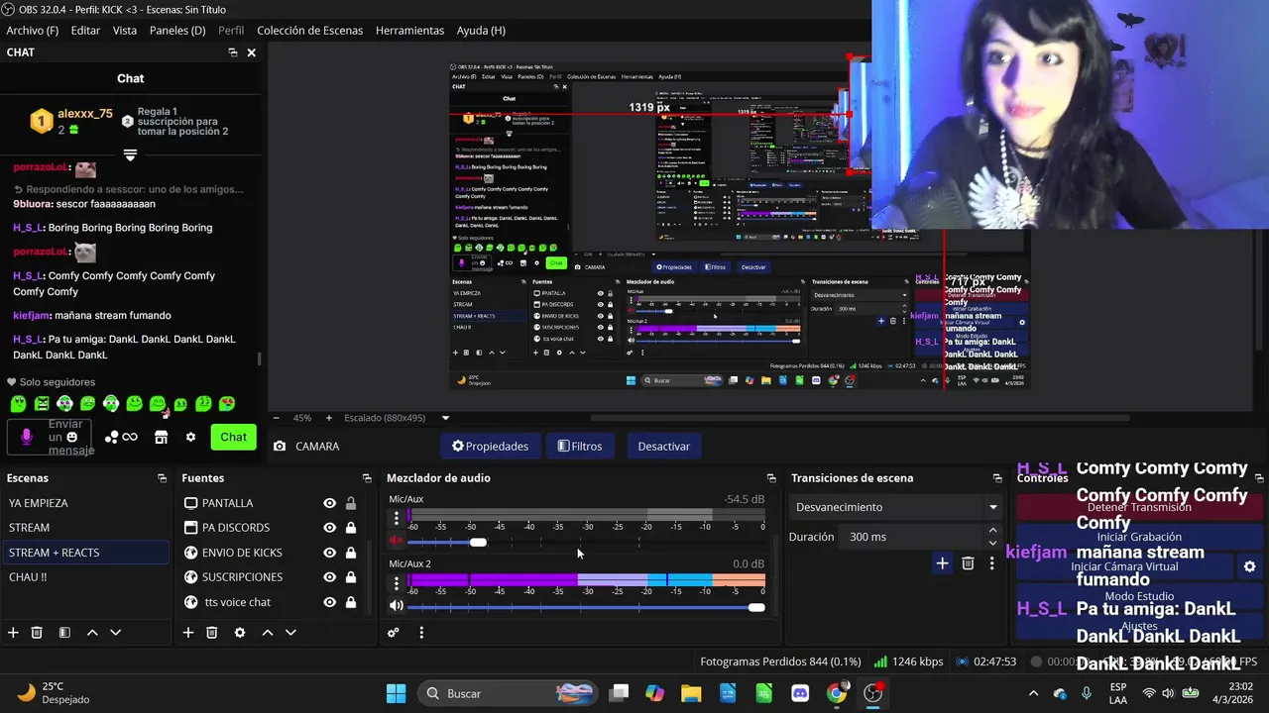The width and height of the screenshot is (1269, 713).
Task: Click the Desactivar button
Action: point(664,447)
